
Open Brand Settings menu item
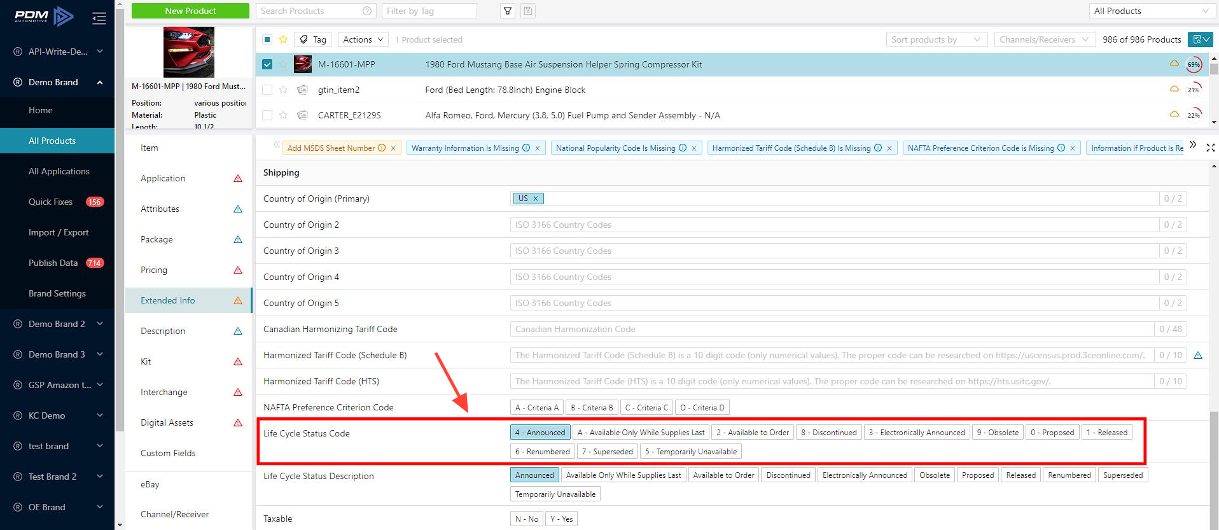[x=57, y=293]
